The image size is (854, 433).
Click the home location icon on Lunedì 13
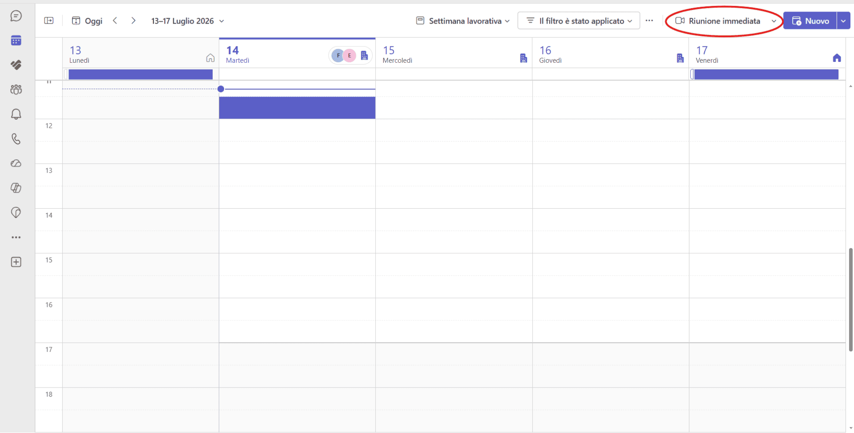[x=210, y=58]
